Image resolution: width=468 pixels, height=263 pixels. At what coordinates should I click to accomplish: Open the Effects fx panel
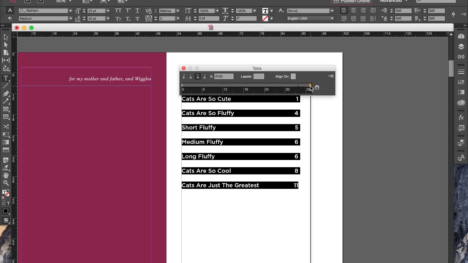click(461, 118)
